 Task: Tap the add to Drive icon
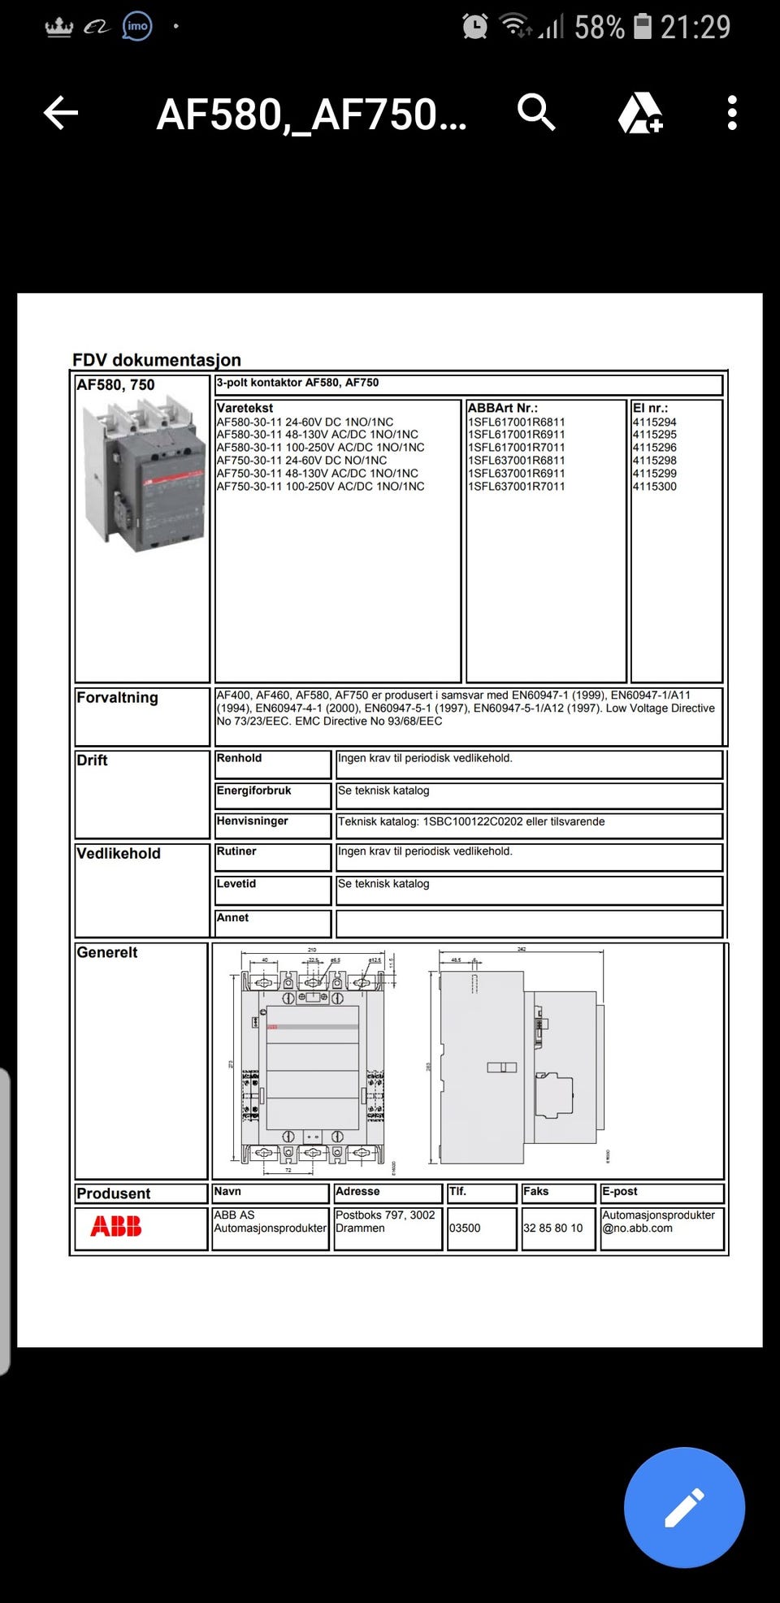point(640,113)
